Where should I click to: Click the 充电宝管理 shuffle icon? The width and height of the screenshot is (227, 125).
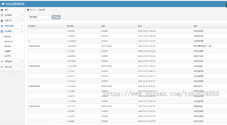(x=2, y=26)
